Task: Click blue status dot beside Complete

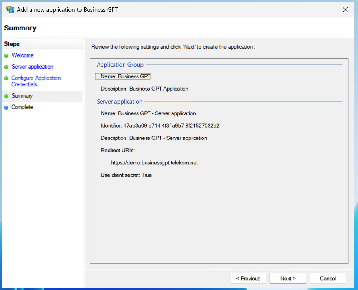Action: pyautogui.click(x=6, y=107)
